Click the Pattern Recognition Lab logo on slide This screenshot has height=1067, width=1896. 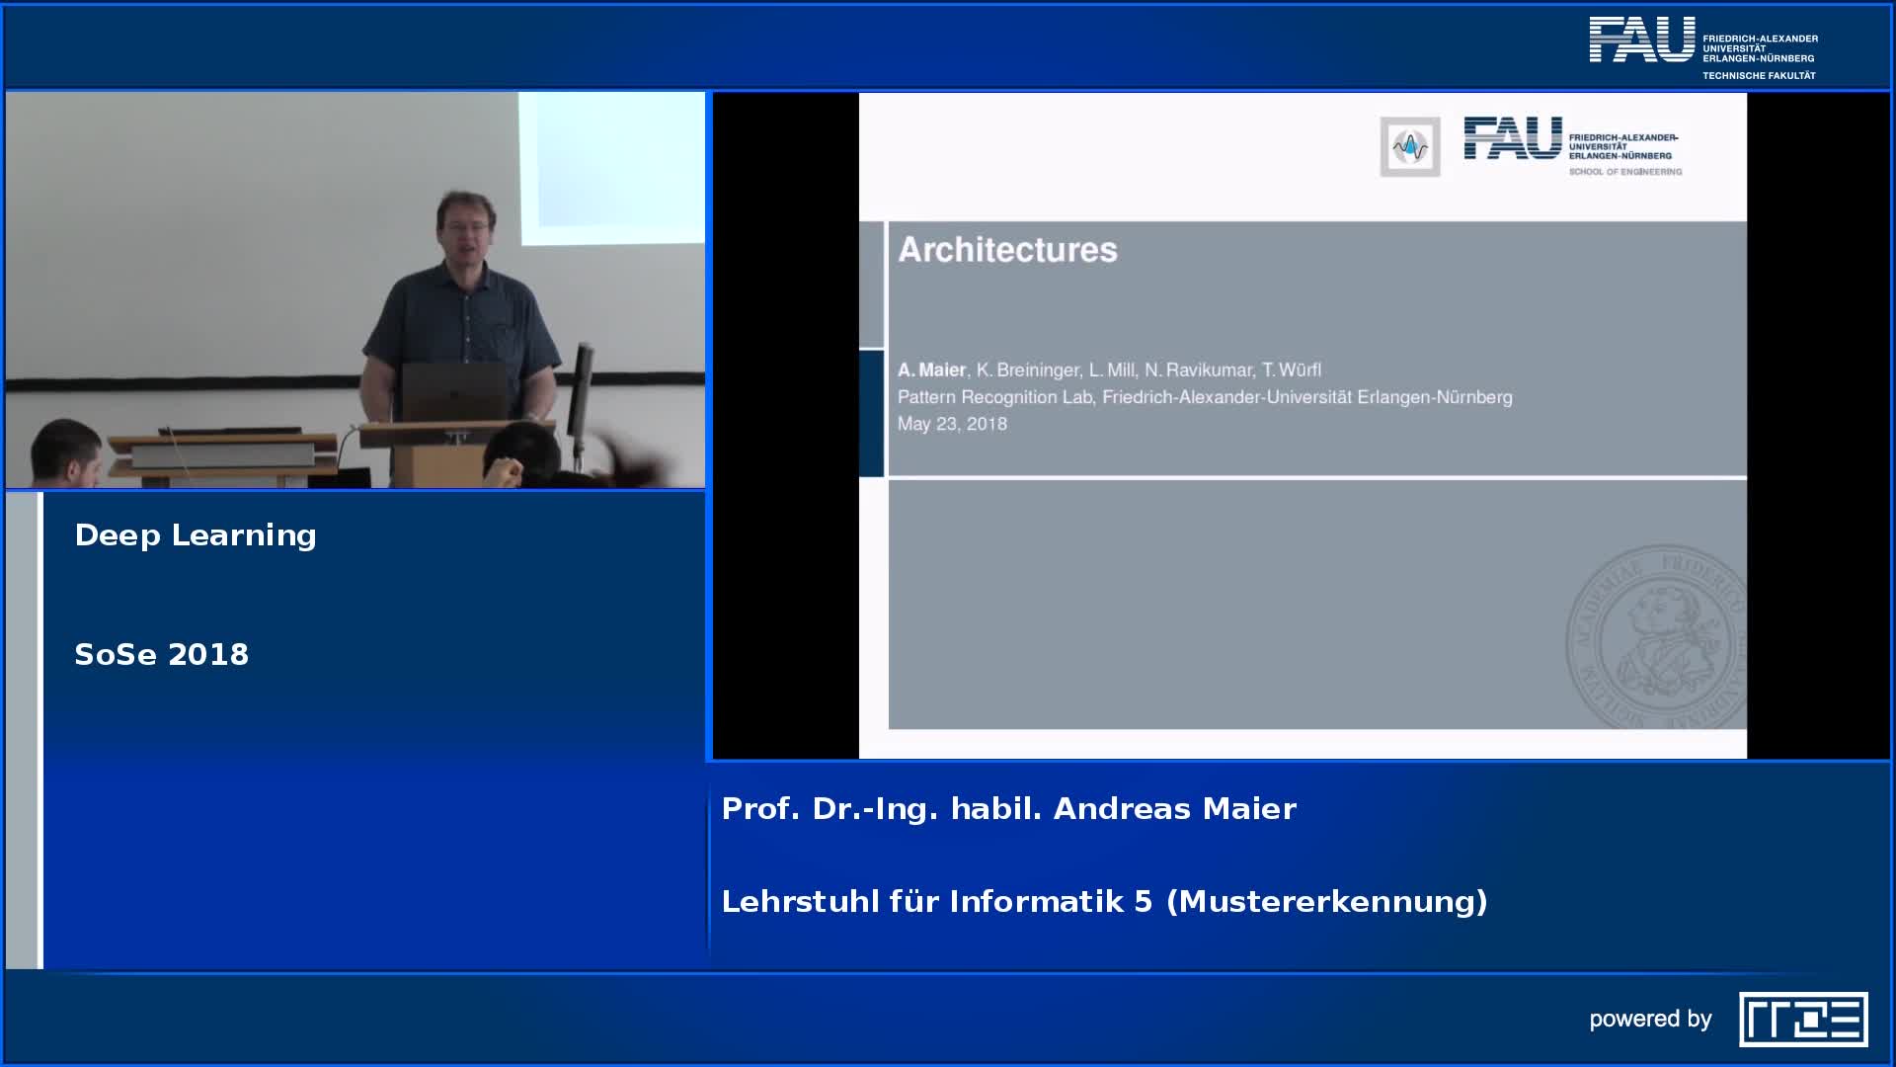click(x=1409, y=147)
